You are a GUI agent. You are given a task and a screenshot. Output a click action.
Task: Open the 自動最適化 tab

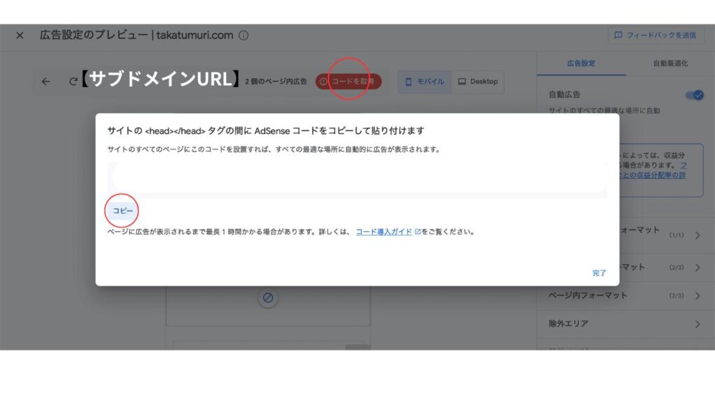coord(670,63)
